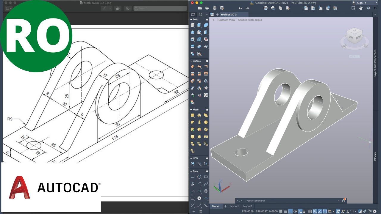Click the Zoom window icon beside Pan

[353, 8]
